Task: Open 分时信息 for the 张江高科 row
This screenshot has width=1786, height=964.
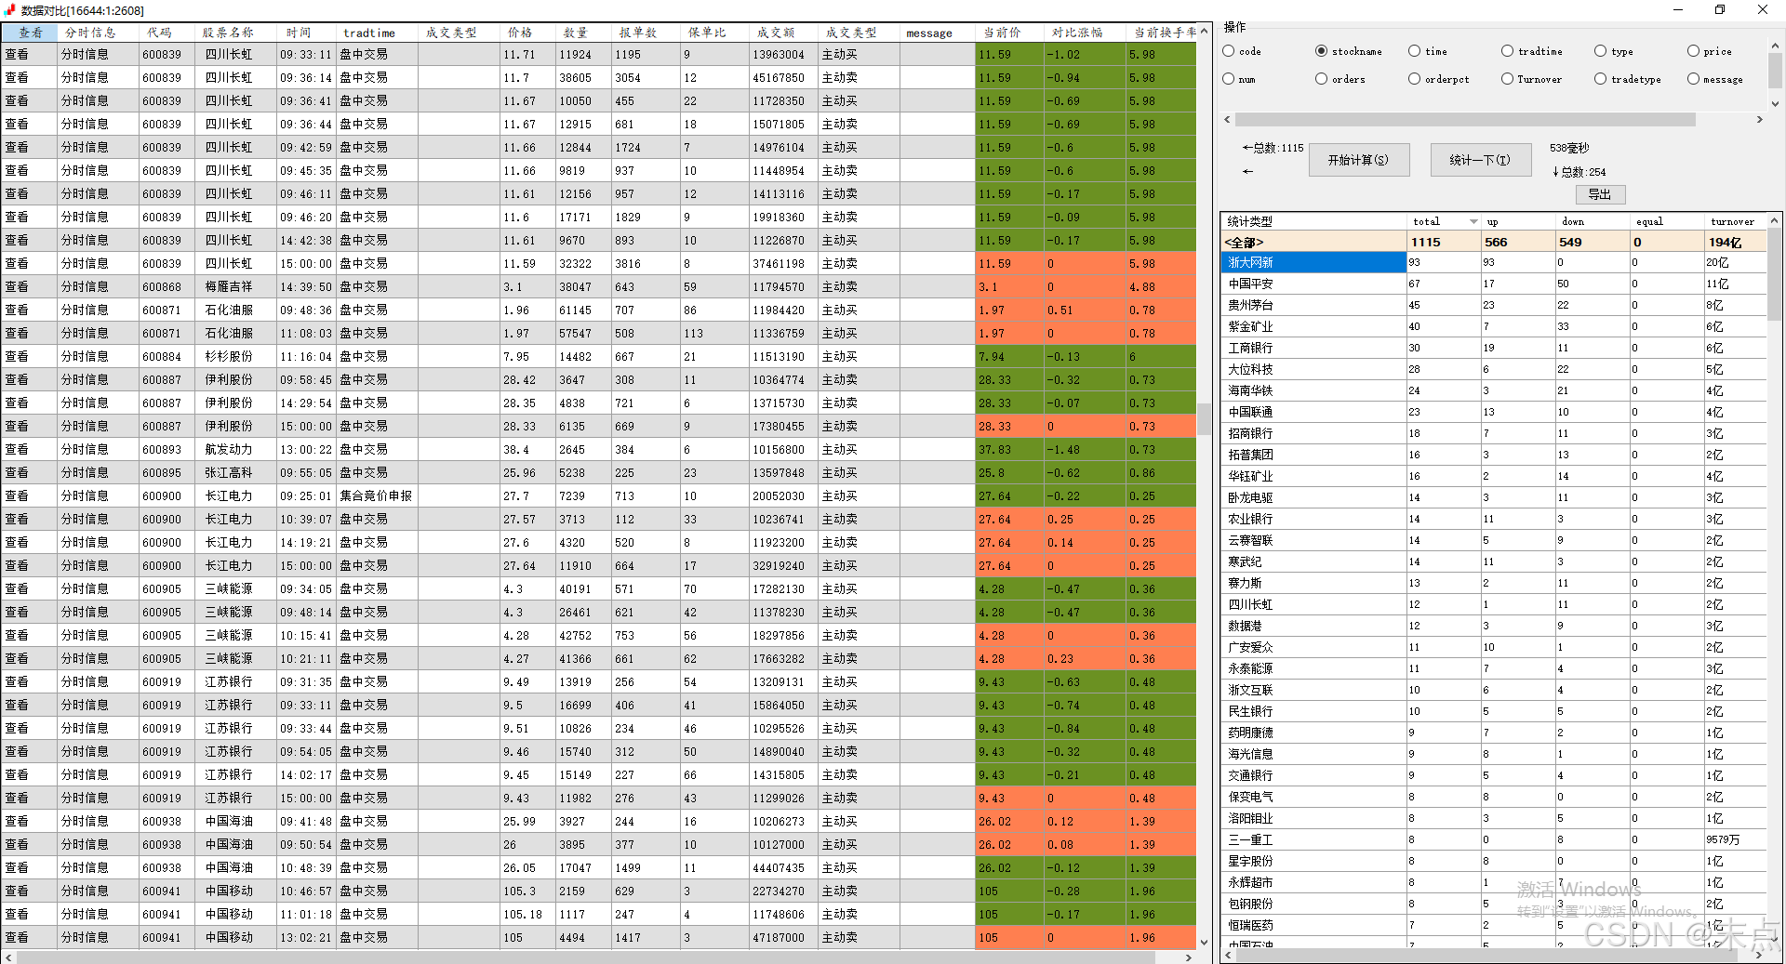Action: pyautogui.click(x=85, y=472)
